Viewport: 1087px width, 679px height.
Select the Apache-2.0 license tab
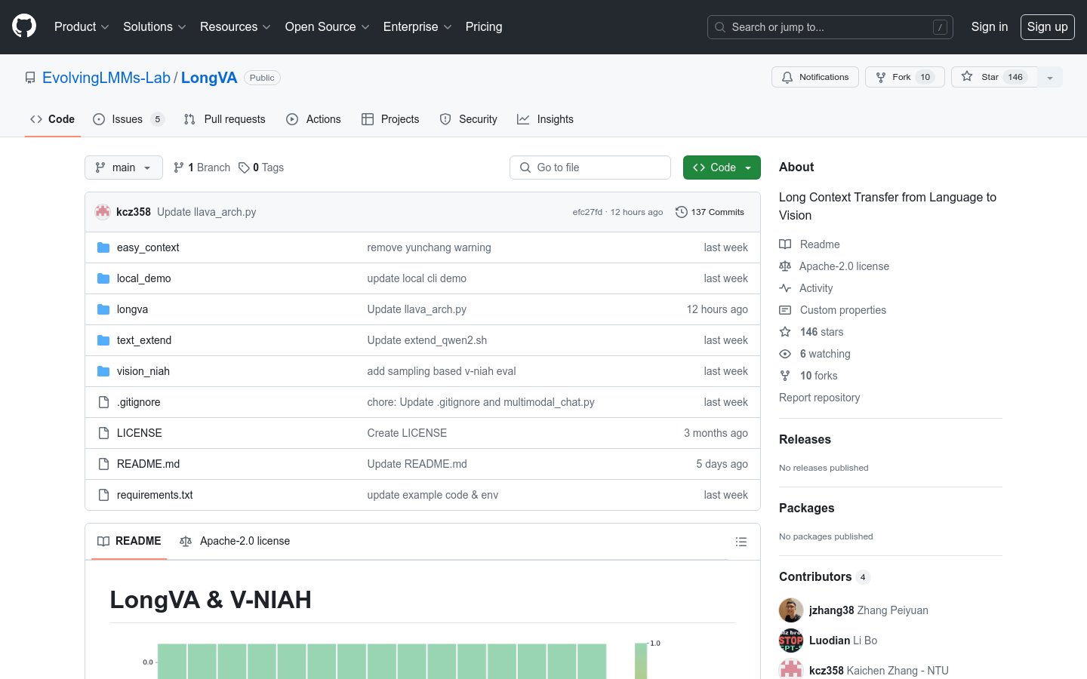tap(235, 541)
